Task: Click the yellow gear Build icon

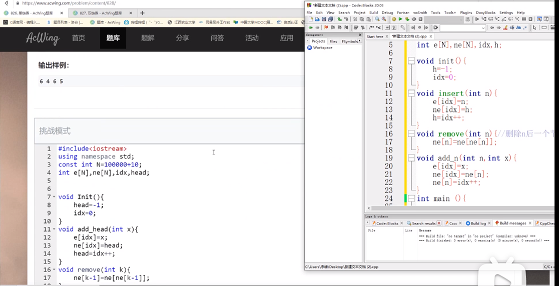Action: pyautogui.click(x=394, y=19)
